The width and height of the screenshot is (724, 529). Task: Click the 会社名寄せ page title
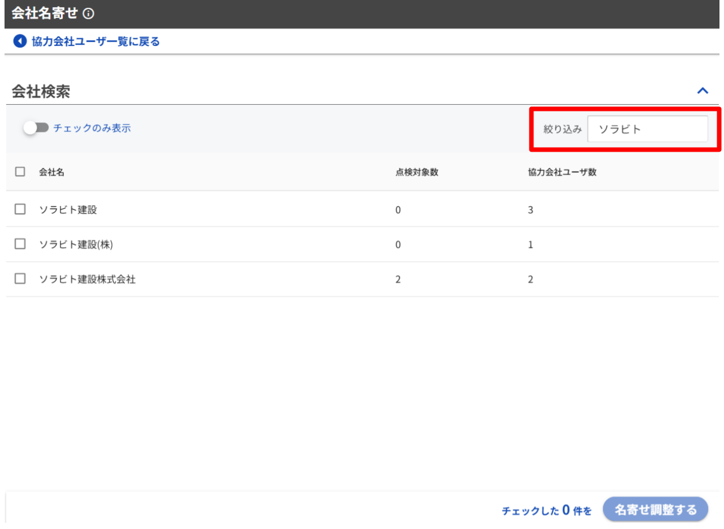[x=45, y=14]
